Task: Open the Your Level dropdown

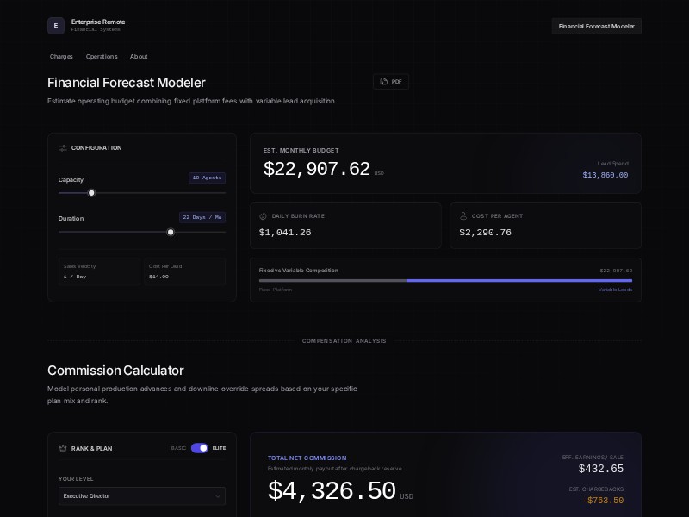Action: (x=141, y=496)
